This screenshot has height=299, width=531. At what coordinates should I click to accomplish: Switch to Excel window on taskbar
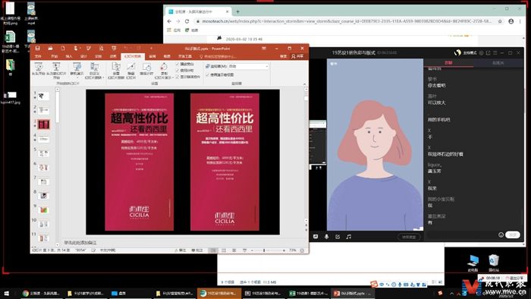tap(308, 293)
